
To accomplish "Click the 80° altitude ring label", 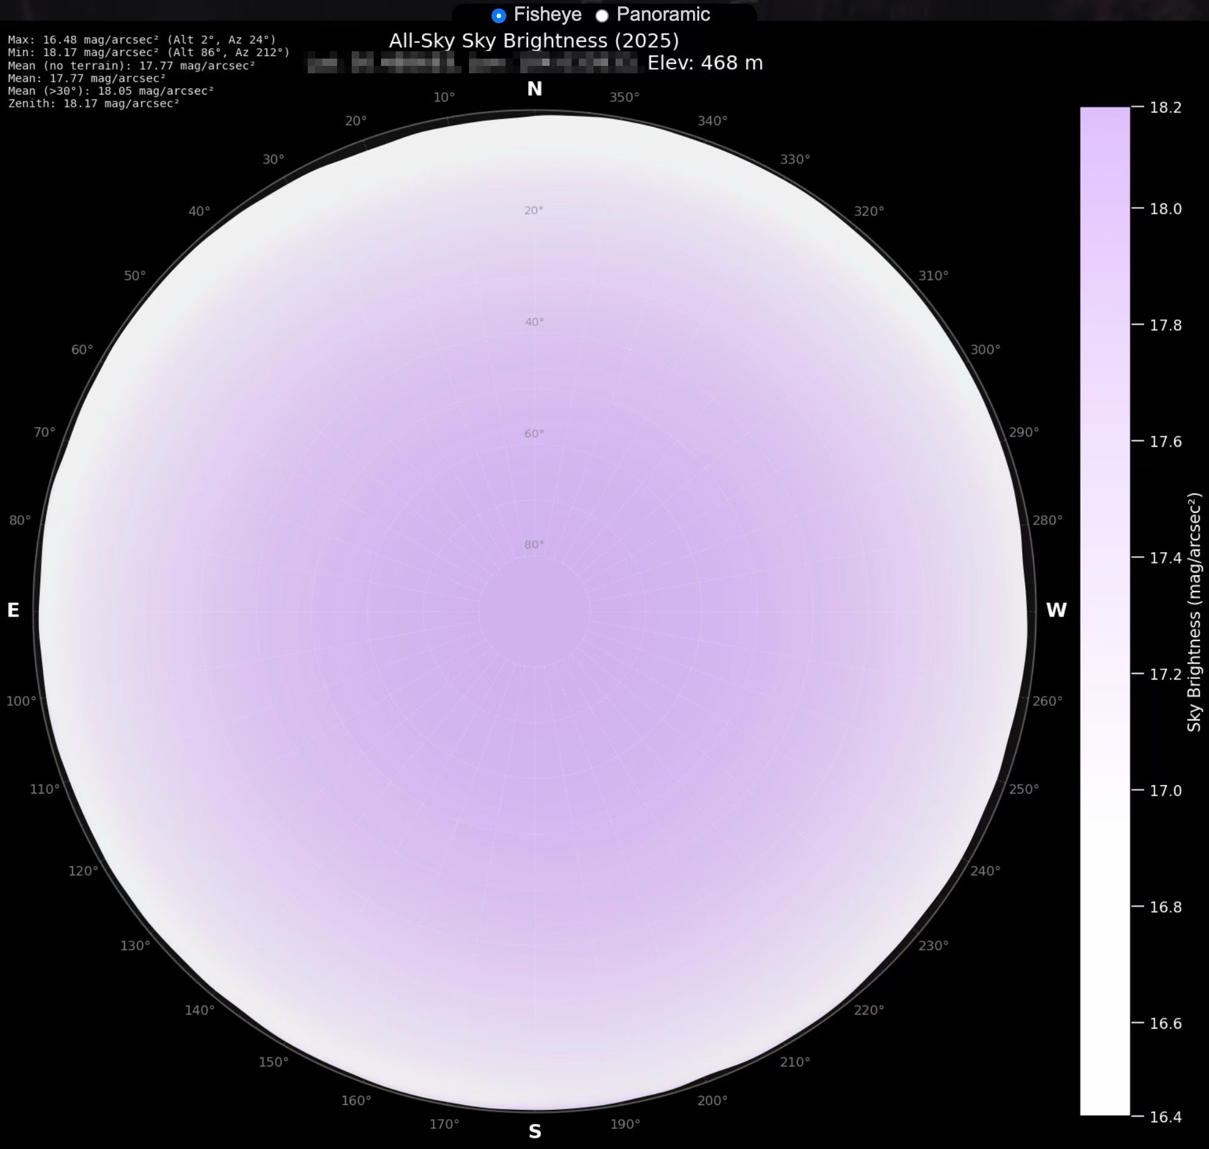I will pyautogui.click(x=534, y=545).
